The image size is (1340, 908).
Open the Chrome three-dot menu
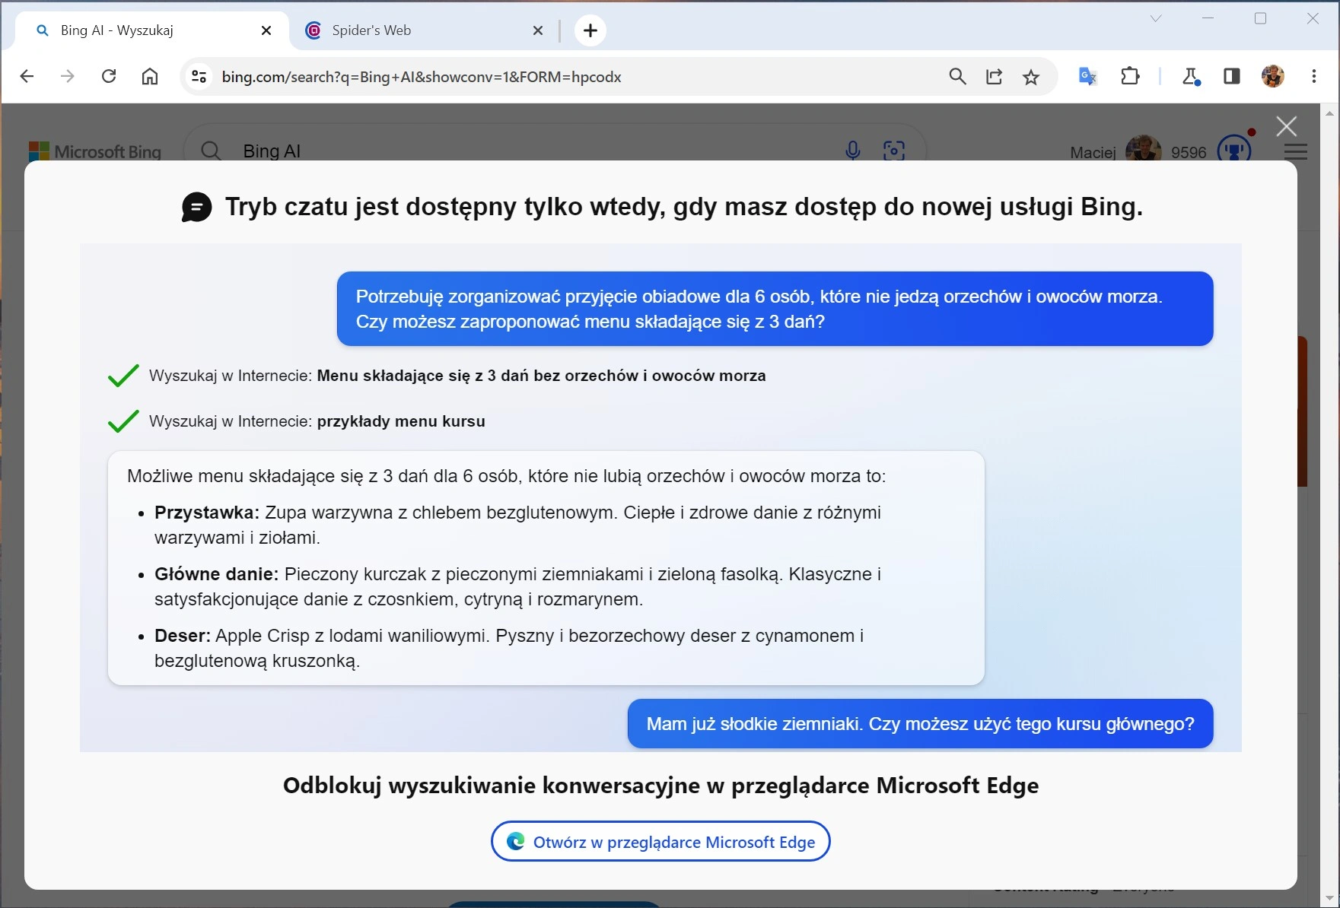tap(1314, 76)
